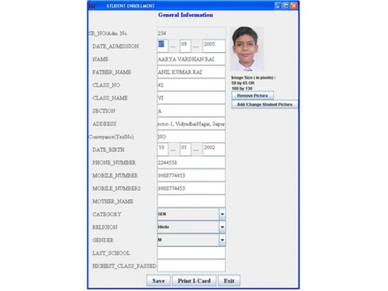Image resolution: width=388 pixels, height=291 pixels.
Task: Click the Save button
Action: click(158, 280)
